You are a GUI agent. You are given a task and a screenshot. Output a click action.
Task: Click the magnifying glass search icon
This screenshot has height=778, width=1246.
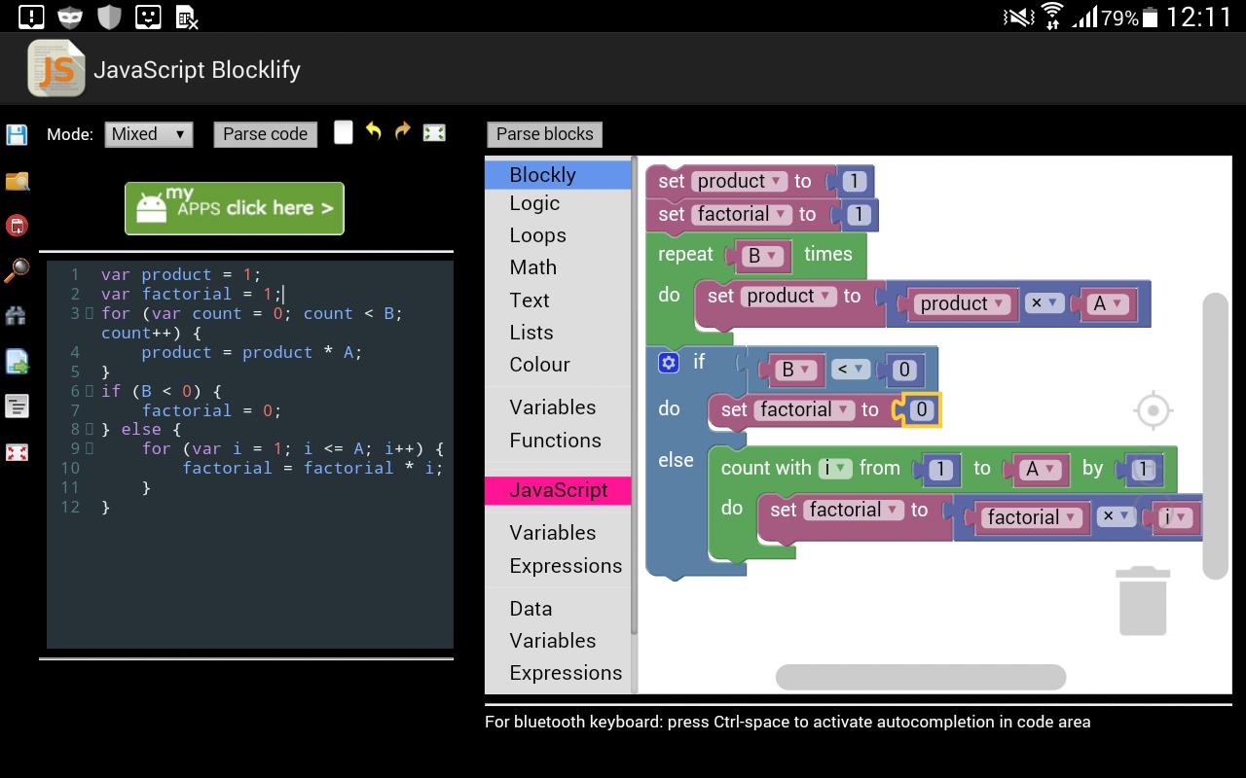click(17, 269)
